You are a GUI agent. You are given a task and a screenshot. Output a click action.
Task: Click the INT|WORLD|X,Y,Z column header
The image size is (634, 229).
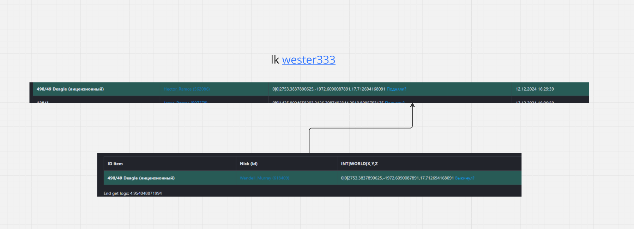point(359,164)
